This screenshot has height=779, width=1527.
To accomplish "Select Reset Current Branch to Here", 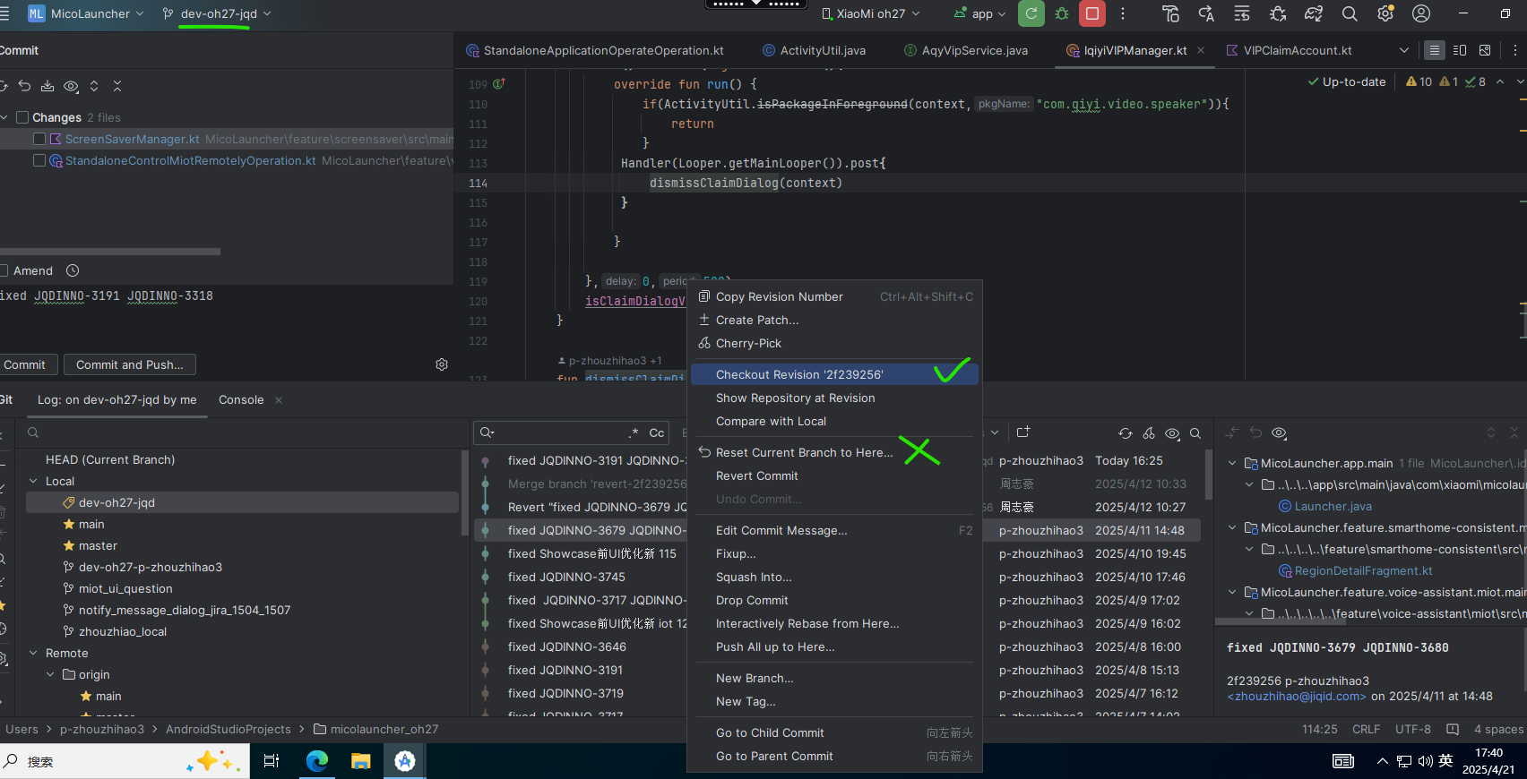I will 834,452.
